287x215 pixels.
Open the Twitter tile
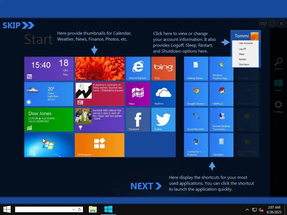(x=163, y=120)
